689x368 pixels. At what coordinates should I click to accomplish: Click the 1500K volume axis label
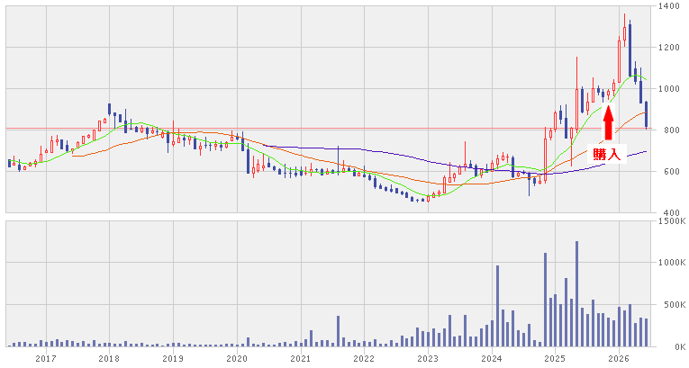coord(671,221)
